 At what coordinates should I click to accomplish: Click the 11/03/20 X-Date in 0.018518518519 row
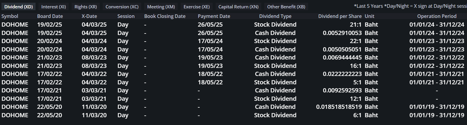pos(94,107)
